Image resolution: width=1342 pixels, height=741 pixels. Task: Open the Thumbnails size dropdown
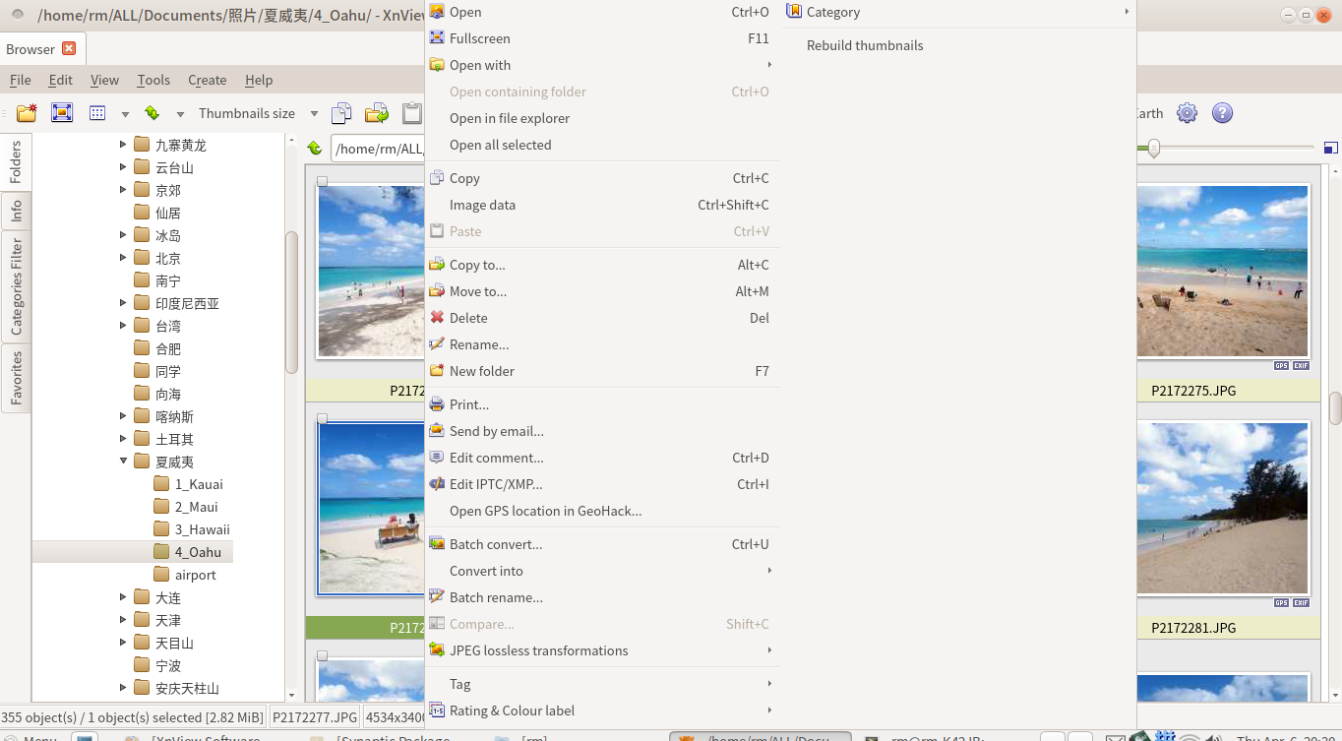click(314, 114)
